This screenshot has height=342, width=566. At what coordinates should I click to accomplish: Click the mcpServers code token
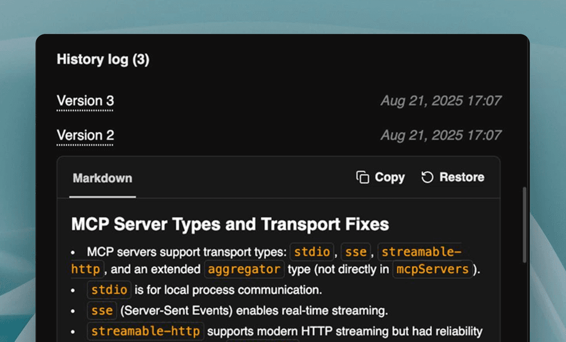coord(432,270)
